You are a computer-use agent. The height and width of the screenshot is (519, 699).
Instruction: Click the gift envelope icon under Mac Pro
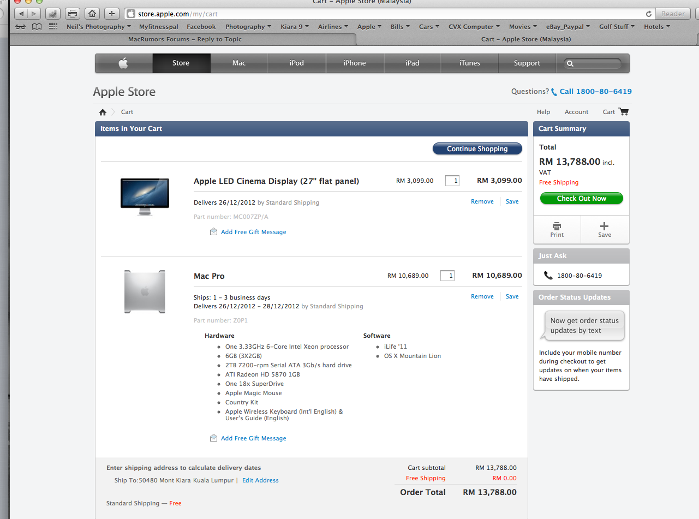tap(214, 438)
